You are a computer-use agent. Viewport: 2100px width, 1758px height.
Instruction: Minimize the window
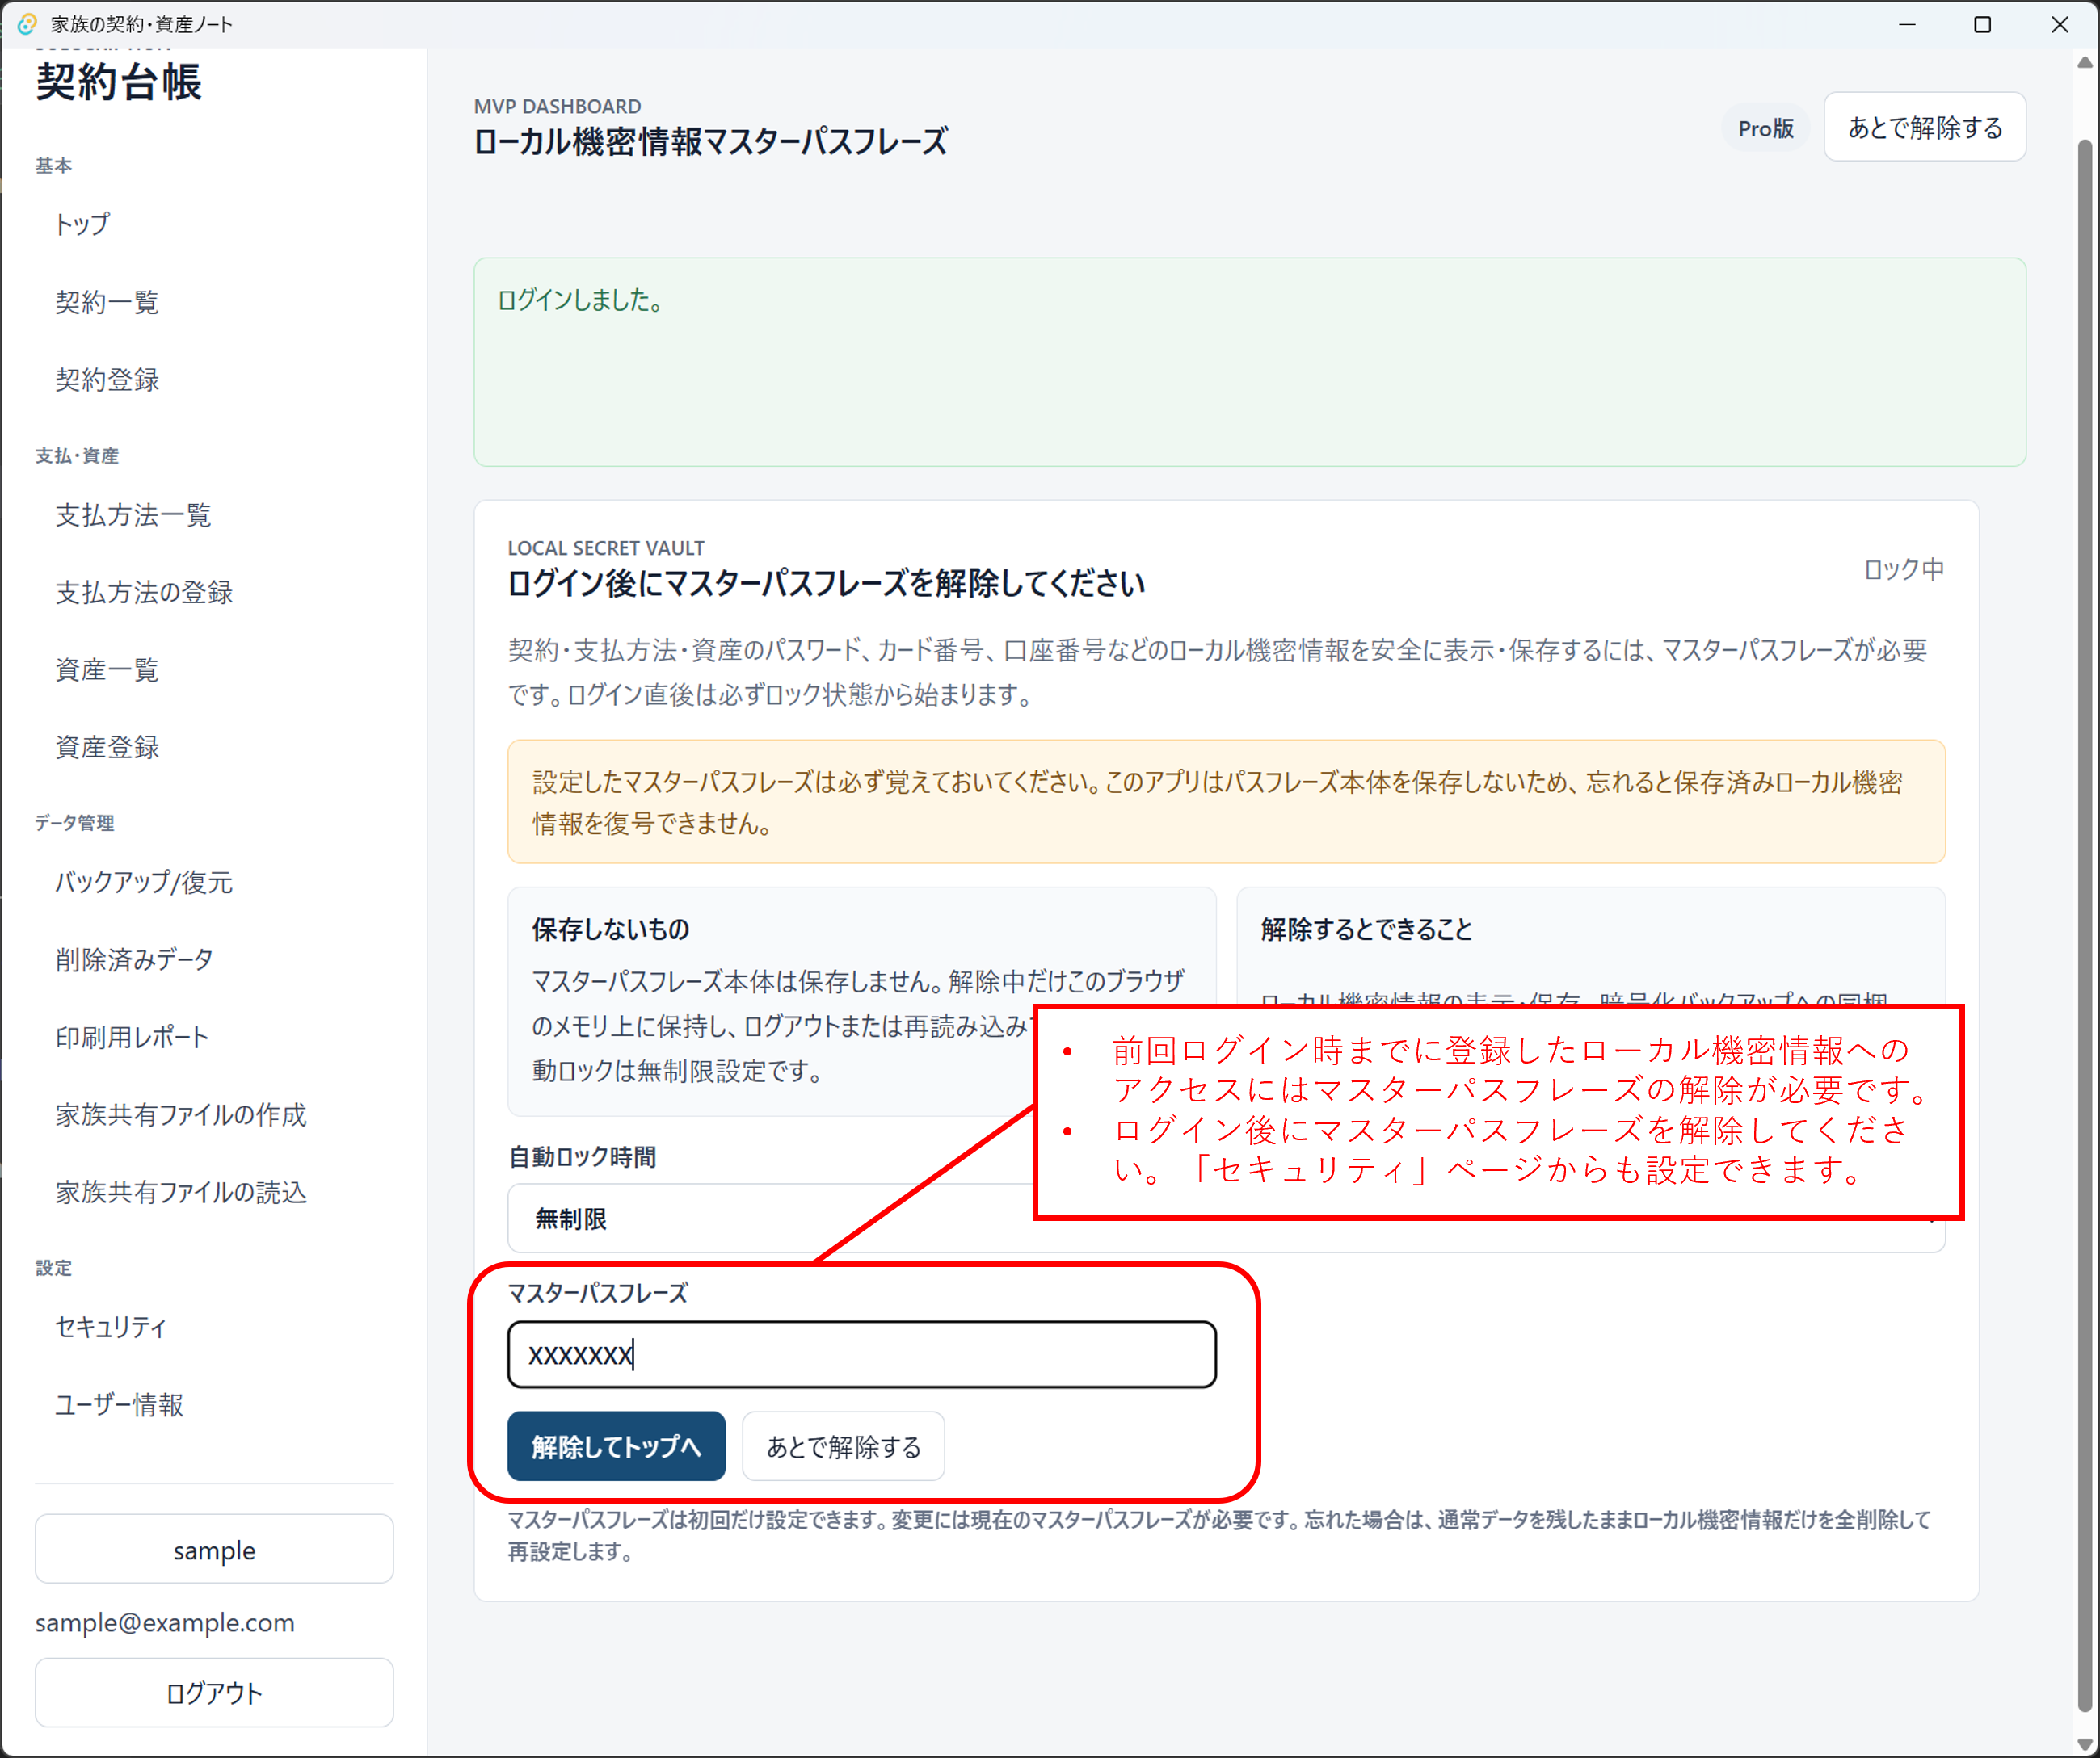[x=1907, y=24]
